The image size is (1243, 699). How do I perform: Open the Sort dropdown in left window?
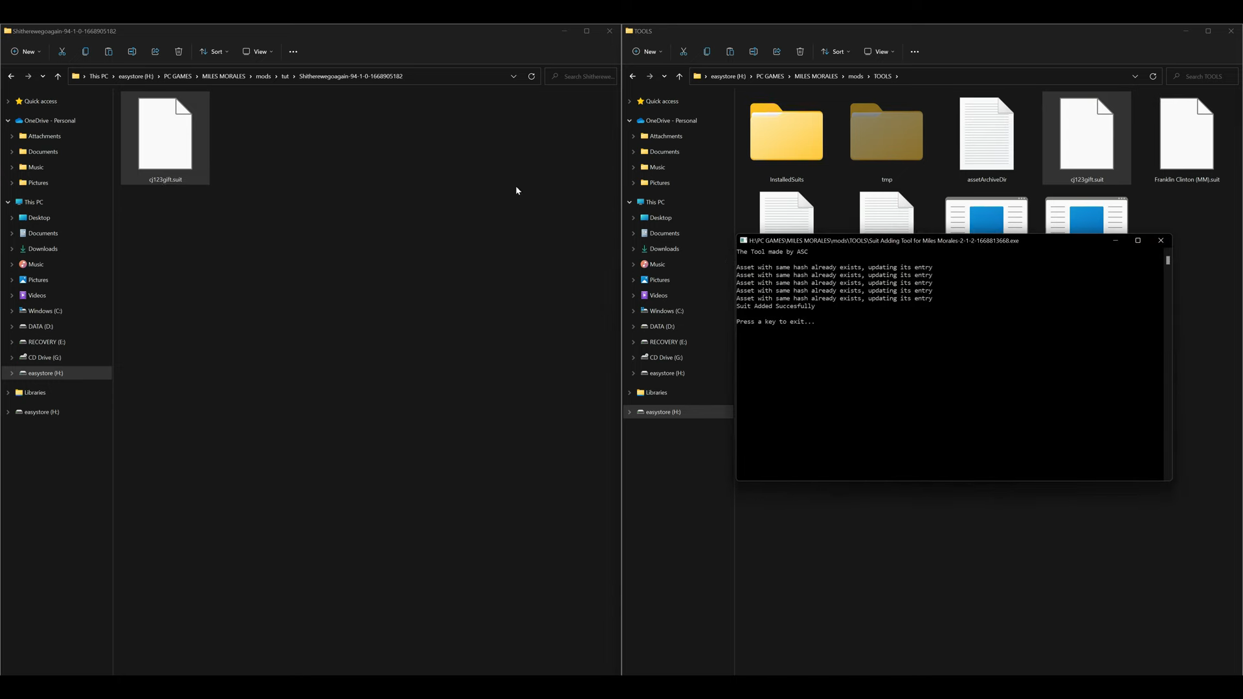pyautogui.click(x=214, y=52)
